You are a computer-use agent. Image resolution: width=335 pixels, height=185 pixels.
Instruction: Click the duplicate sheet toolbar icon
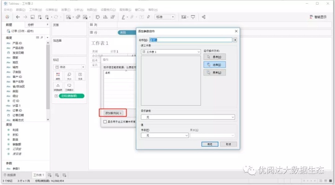click(78, 17)
